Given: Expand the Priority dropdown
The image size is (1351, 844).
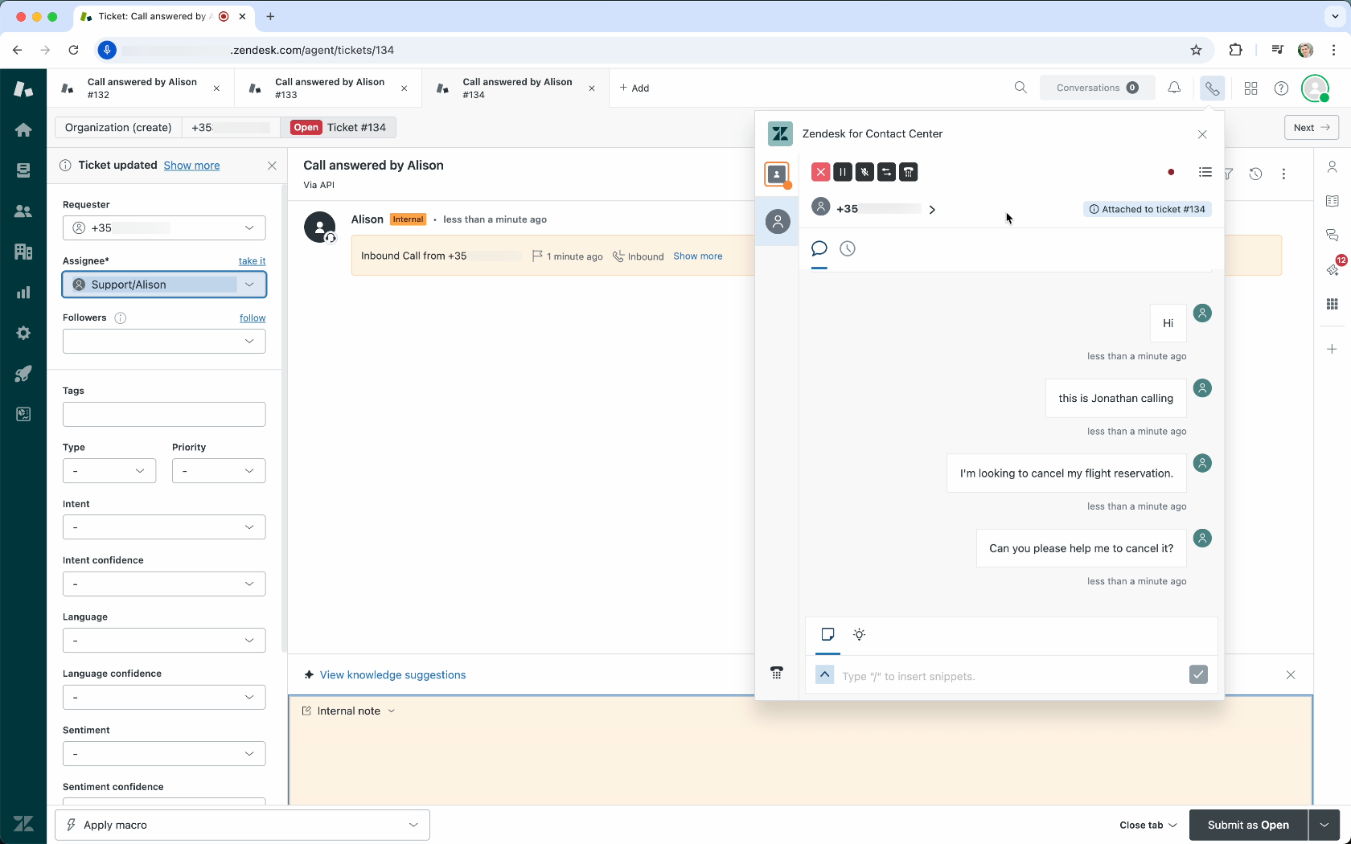Looking at the screenshot, I should pyautogui.click(x=218, y=471).
